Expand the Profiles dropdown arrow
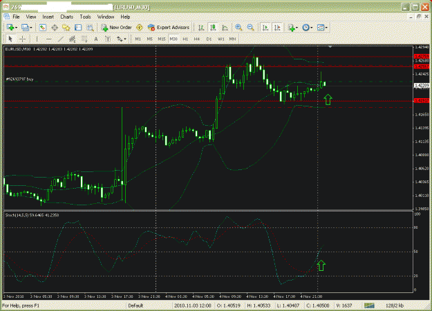This screenshot has height=311, width=432. [x=31, y=28]
